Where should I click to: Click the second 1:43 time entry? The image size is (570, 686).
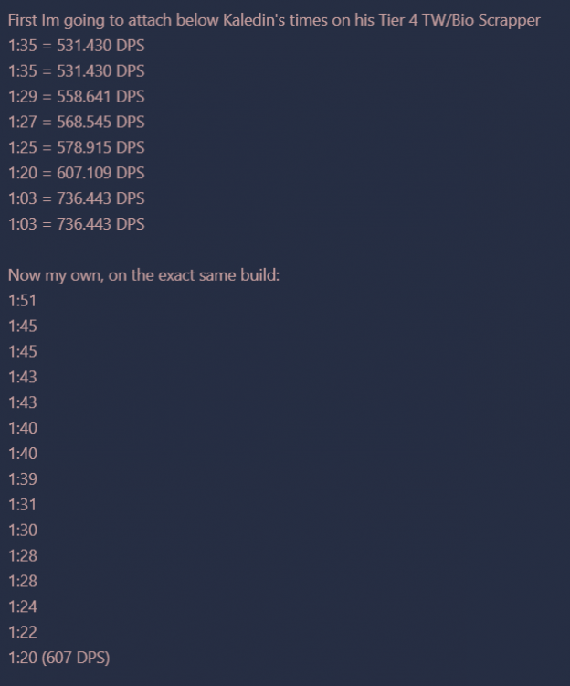tap(22, 402)
